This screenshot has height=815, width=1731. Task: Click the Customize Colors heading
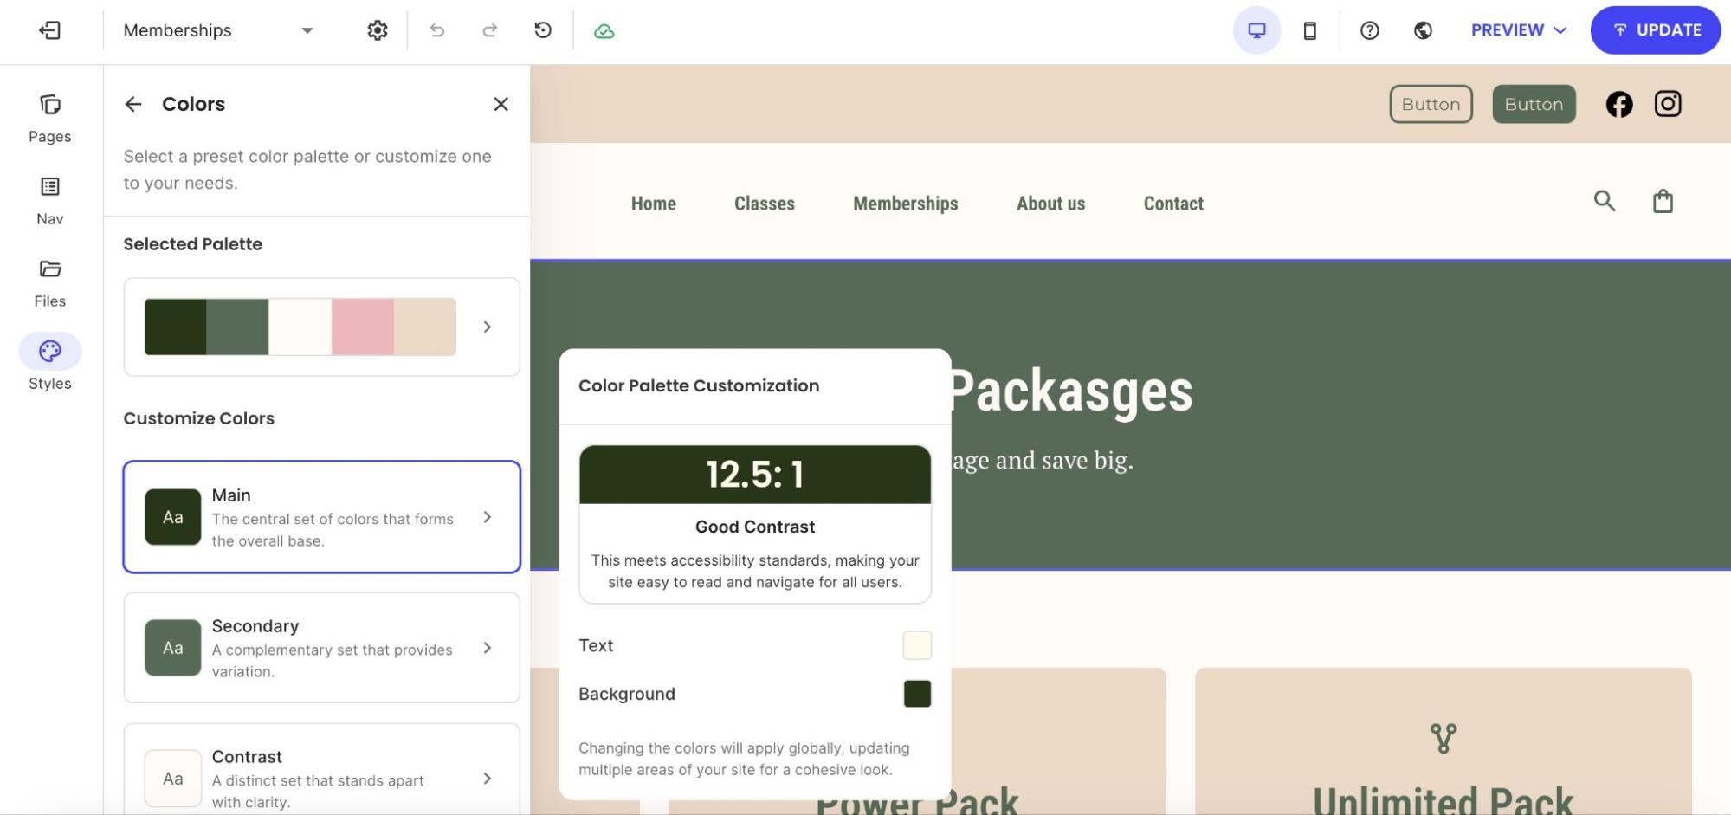coord(199,418)
